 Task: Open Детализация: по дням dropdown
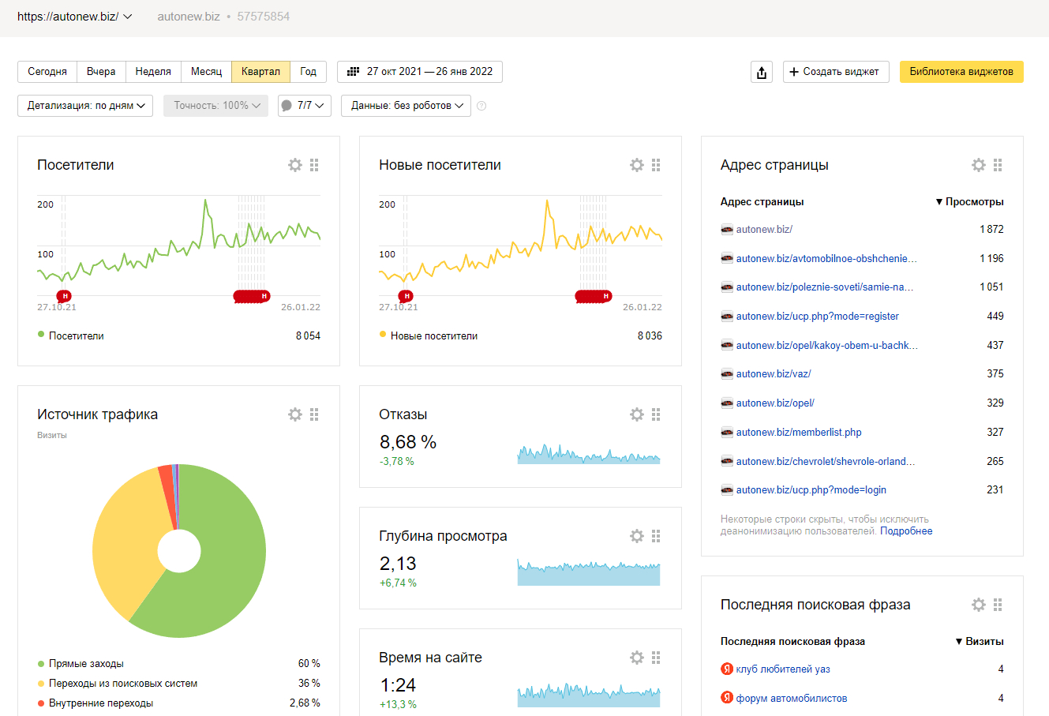[x=85, y=106]
